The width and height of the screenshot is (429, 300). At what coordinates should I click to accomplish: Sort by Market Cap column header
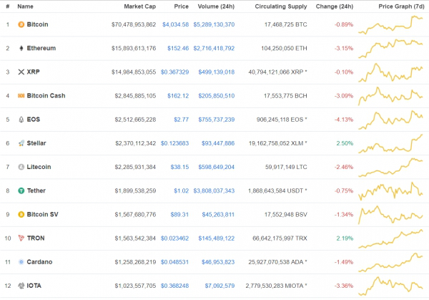tap(140, 6)
